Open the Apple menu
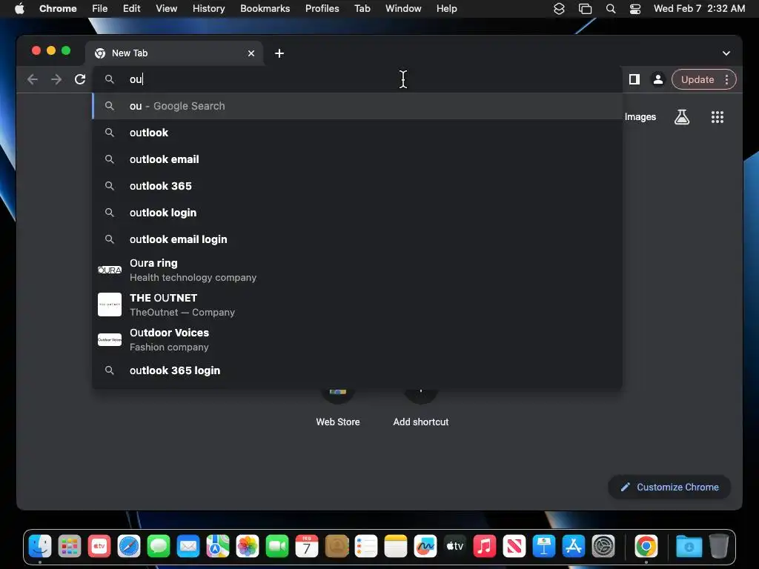This screenshot has width=759, height=569. click(19, 9)
